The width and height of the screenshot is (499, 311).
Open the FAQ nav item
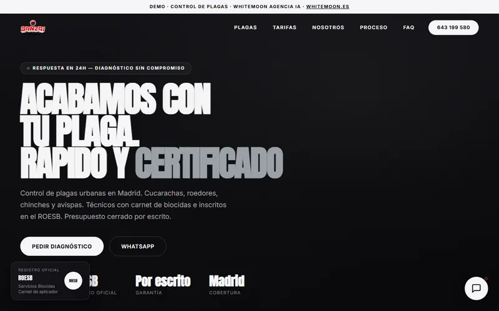point(409,27)
